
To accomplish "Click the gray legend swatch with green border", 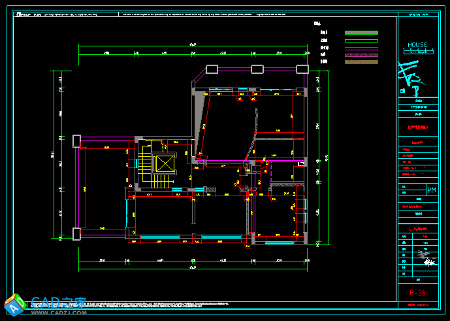I will [361, 32].
